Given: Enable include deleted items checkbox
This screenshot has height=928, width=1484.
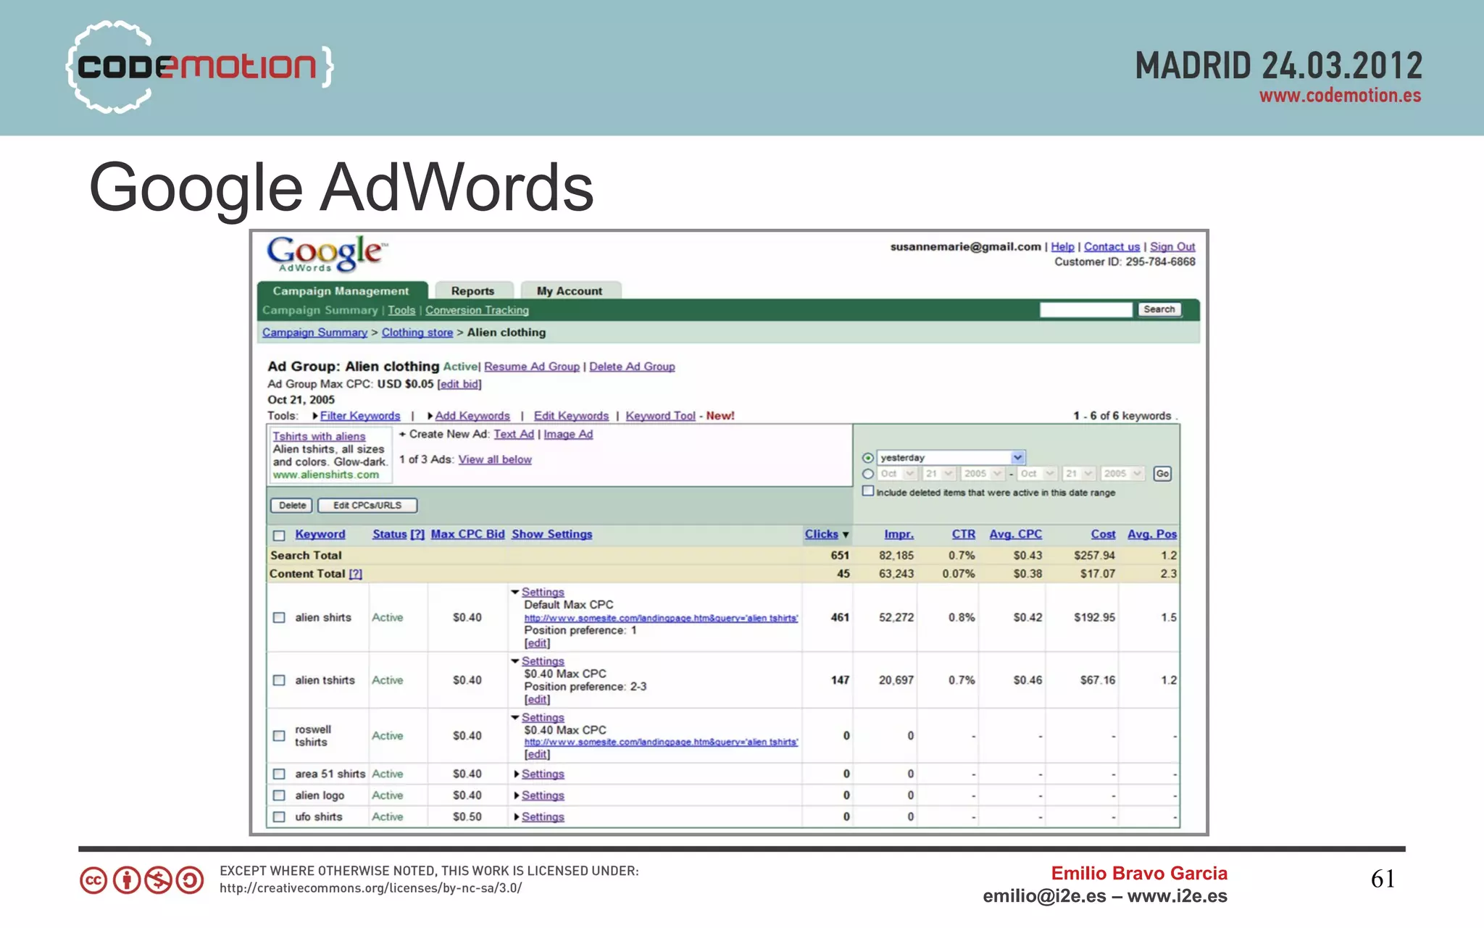Looking at the screenshot, I should (868, 490).
